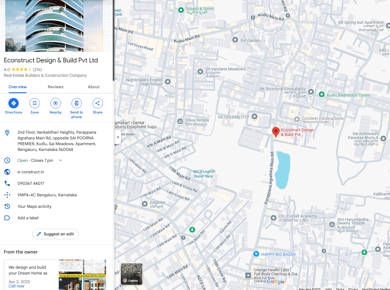The height and width of the screenshot is (290, 390).
Task: Open Nearby search icon
Action: tap(56, 103)
